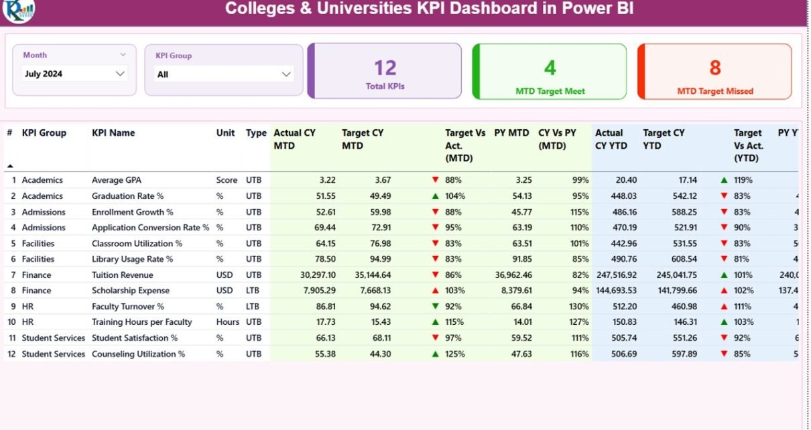Click green down arrow in Faculty Turnover MTD
This screenshot has width=811, height=430.
436,306
